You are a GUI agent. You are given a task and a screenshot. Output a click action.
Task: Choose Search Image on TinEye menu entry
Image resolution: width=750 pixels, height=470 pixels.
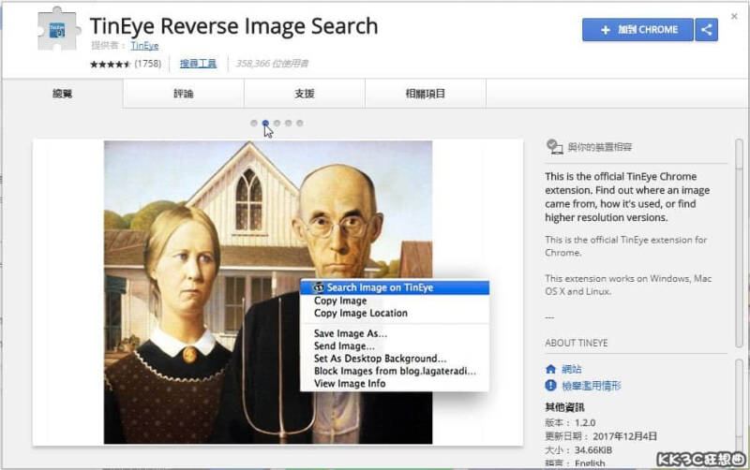395,287
